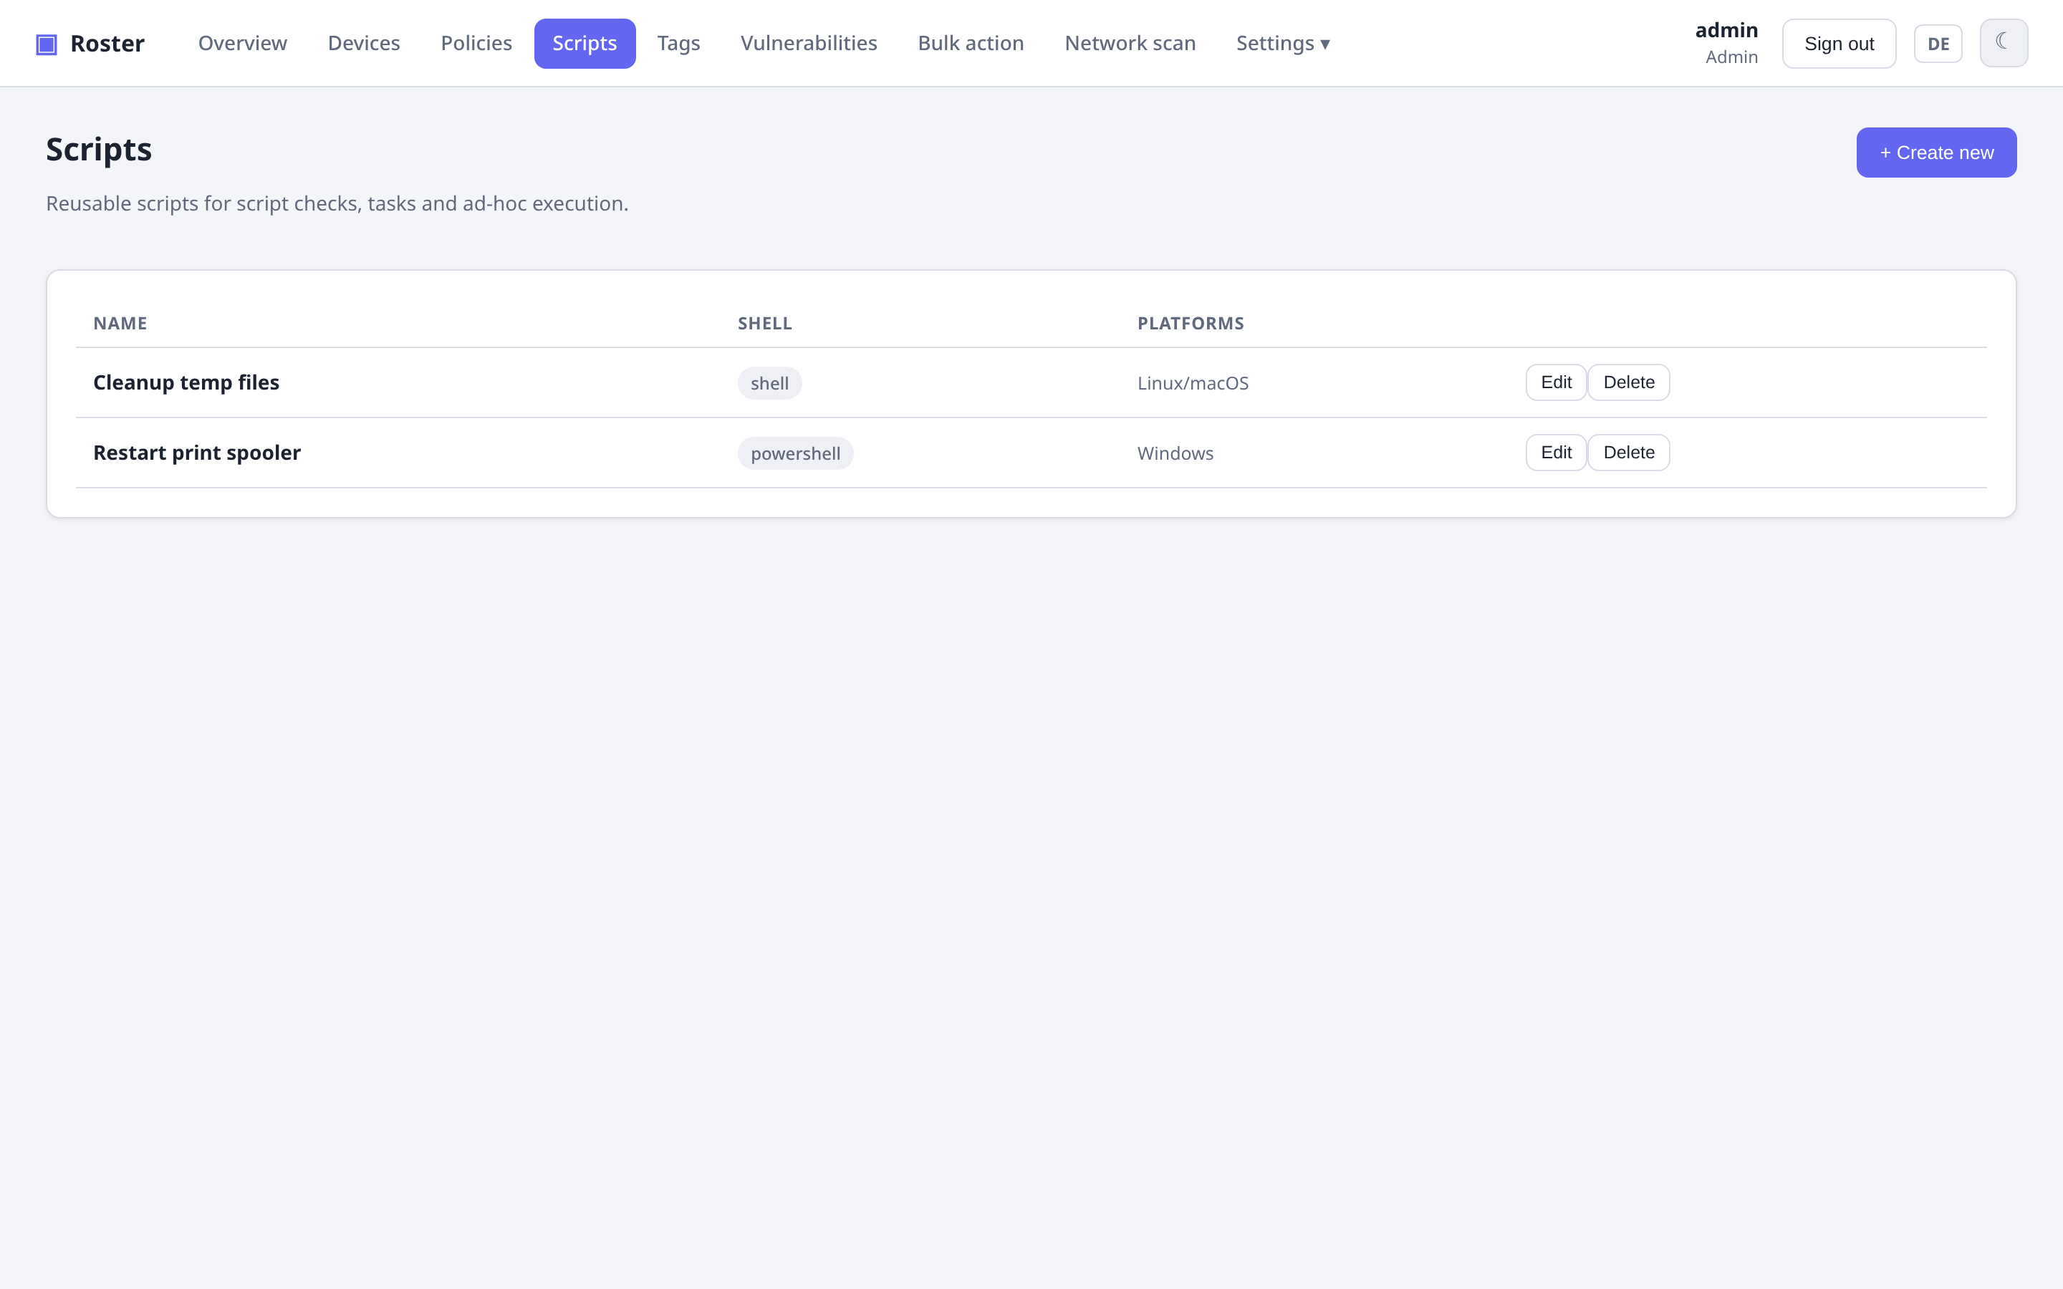This screenshot has height=1289, width=2063.
Task: Switch language with the DE button
Action: [x=1938, y=44]
